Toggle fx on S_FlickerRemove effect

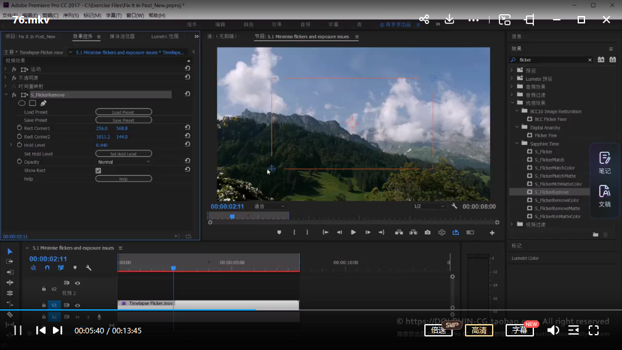click(14, 95)
